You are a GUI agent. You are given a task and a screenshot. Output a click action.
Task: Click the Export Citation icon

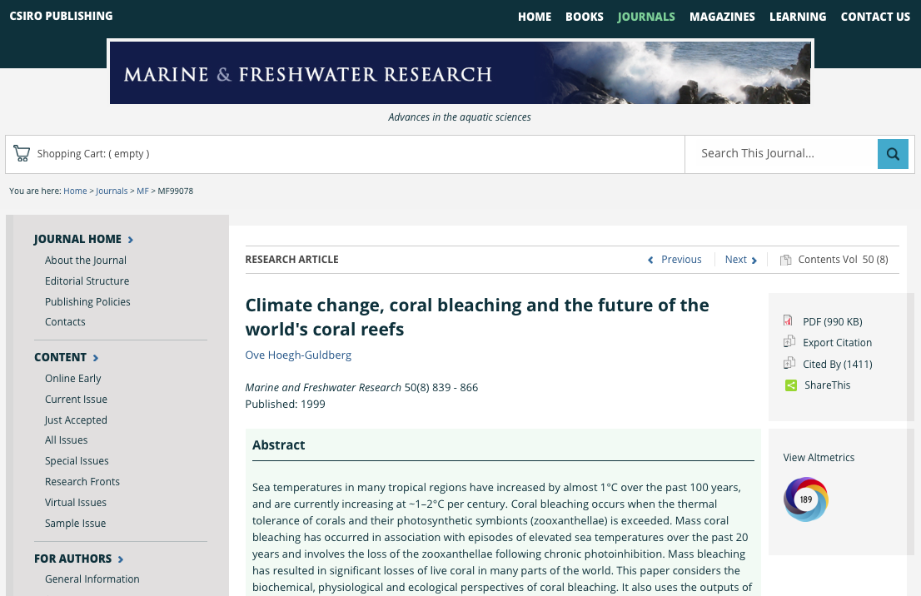tap(789, 342)
